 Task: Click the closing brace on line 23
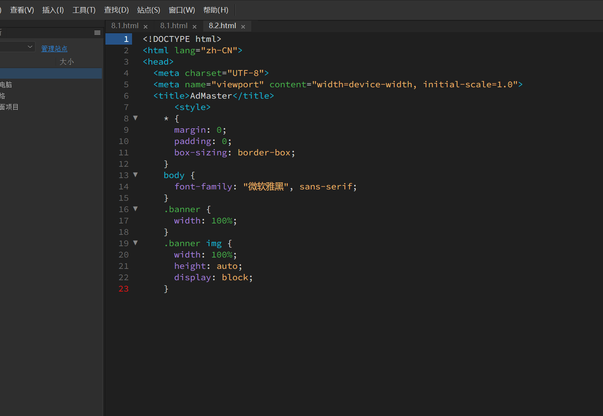click(x=166, y=289)
